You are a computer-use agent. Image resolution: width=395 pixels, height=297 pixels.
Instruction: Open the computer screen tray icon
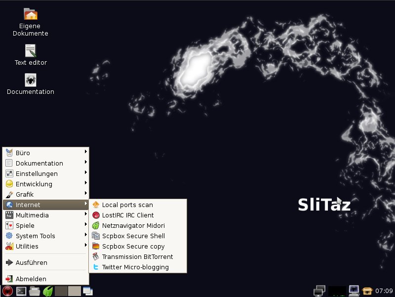(354, 291)
